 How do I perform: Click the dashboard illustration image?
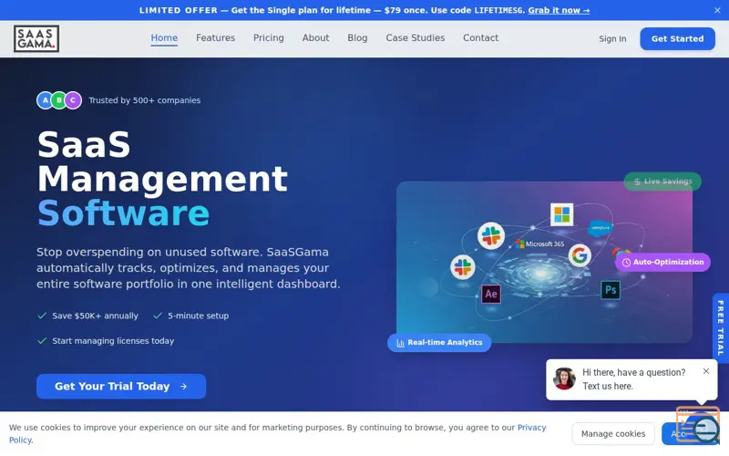[544, 262]
